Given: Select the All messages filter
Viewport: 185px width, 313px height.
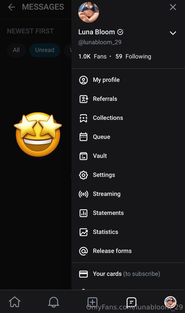Looking at the screenshot, I should click(16, 50).
